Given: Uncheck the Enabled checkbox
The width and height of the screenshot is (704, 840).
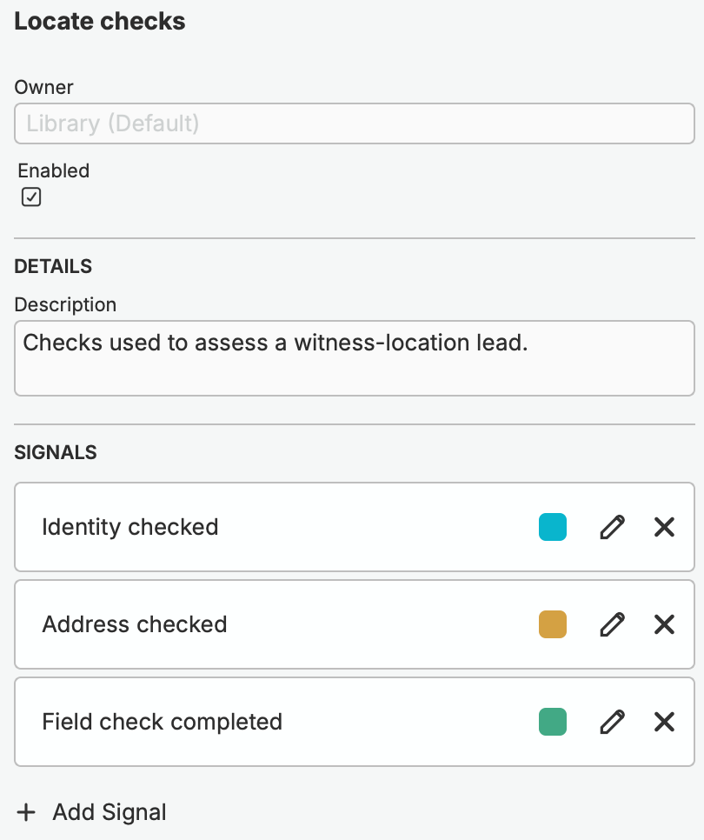Looking at the screenshot, I should 31,197.
